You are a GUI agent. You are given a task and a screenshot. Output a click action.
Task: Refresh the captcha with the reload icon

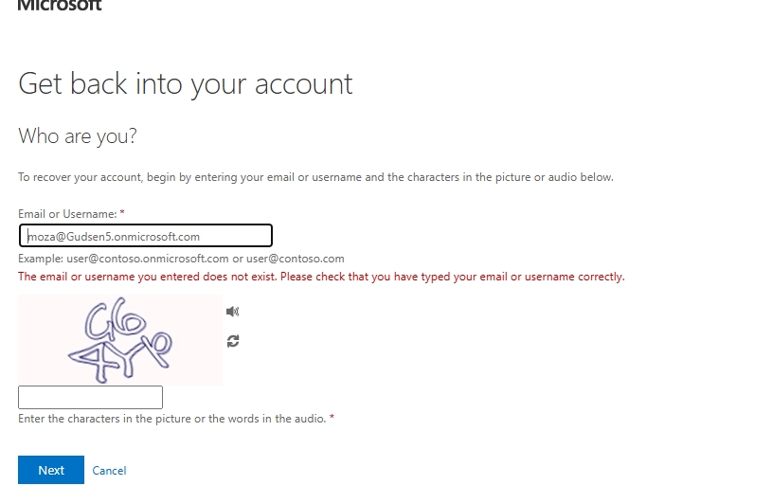(233, 341)
